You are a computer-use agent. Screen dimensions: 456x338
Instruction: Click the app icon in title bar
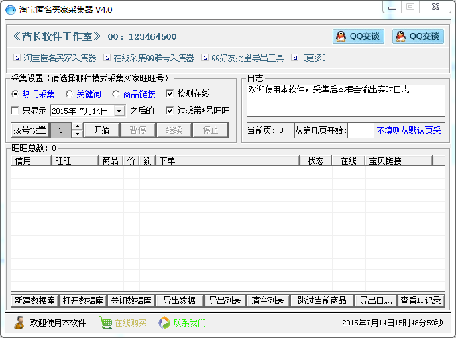[x=11, y=10]
